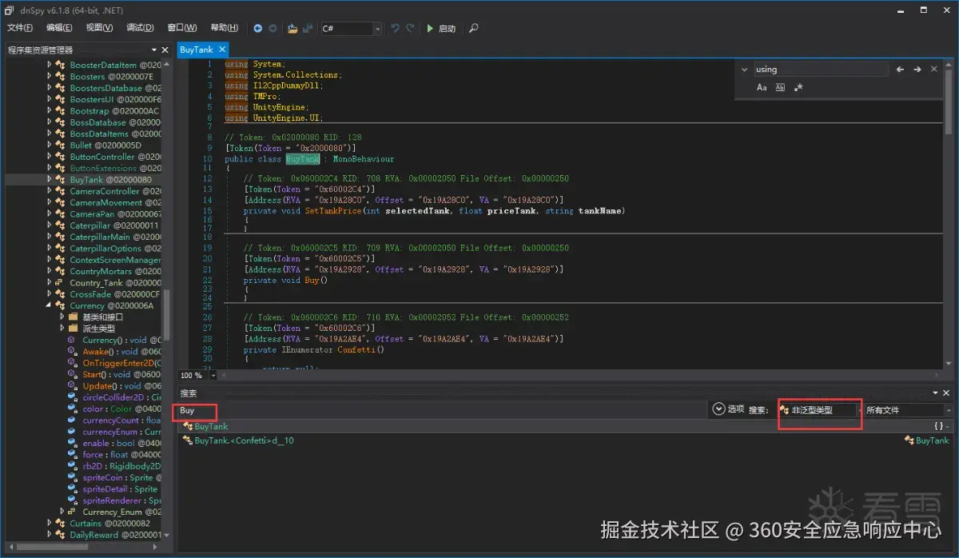Image resolution: width=959 pixels, height=558 pixels.
Task: Click the navigate backward arrow in toolbar
Action: click(258, 28)
